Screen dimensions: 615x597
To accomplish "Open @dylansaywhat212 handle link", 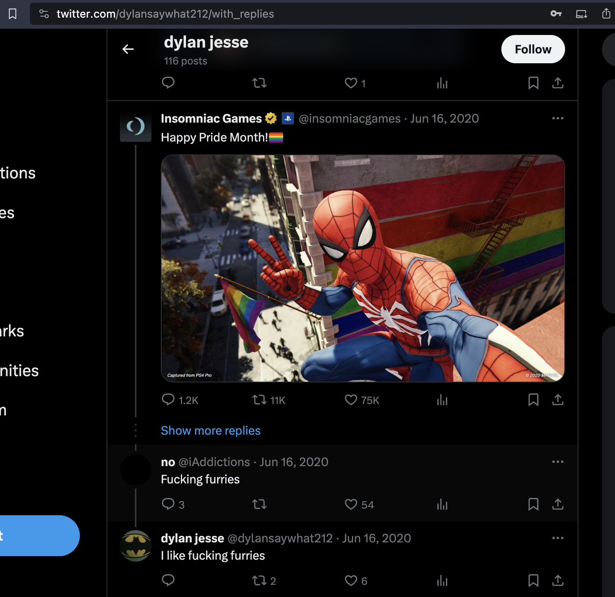I will pyautogui.click(x=280, y=538).
